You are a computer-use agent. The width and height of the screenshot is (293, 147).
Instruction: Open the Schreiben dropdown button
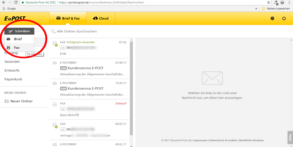pos(19,31)
